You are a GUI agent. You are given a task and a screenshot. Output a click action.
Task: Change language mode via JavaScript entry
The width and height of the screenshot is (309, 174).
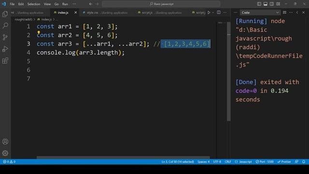[243, 162]
